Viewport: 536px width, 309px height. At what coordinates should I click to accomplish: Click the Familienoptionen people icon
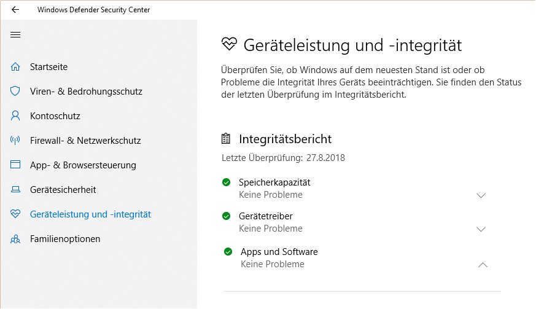15,239
